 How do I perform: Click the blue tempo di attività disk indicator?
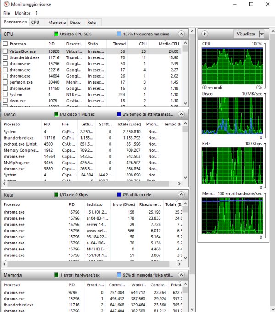click(119, 114)
